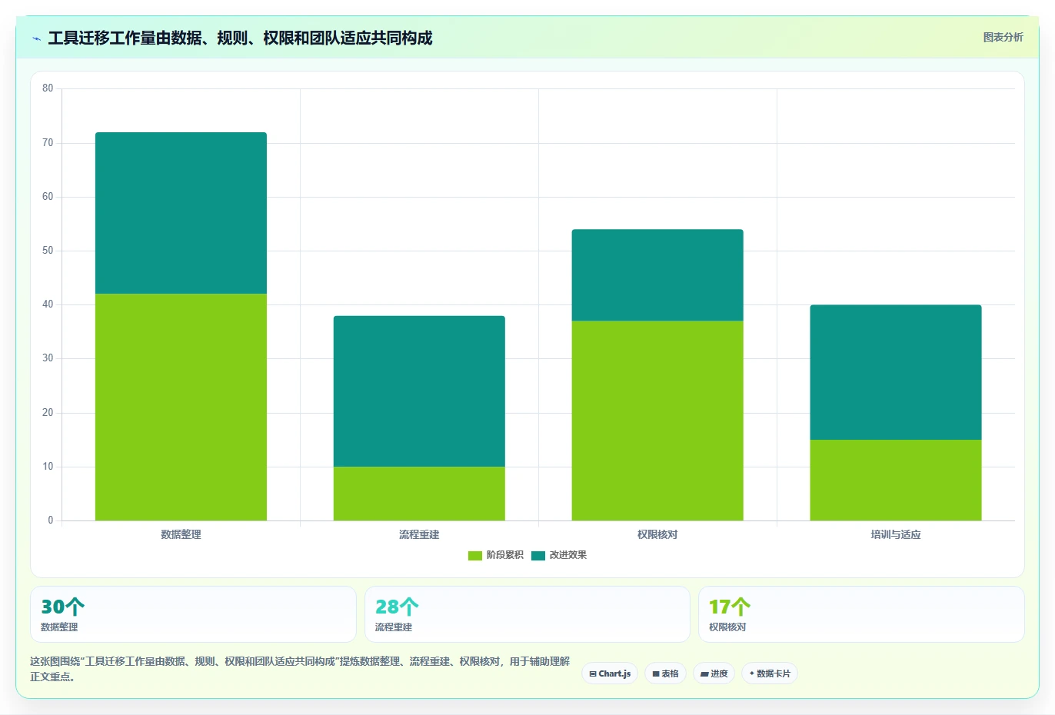Click the lightning icon beside the title
Screen dimensions: 1055x715
pyautogui.click(x=36, y=38)
